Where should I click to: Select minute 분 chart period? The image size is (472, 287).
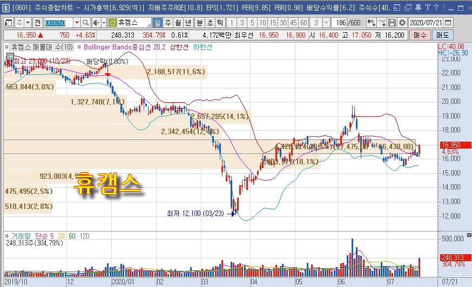coord(200,23)
